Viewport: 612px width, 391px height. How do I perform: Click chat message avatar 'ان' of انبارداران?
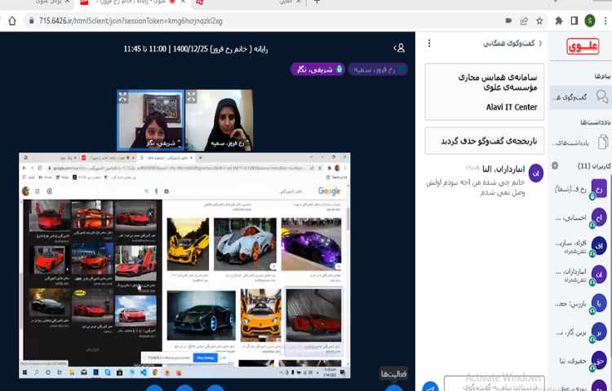pyautogui.click(x=536, y=173)
